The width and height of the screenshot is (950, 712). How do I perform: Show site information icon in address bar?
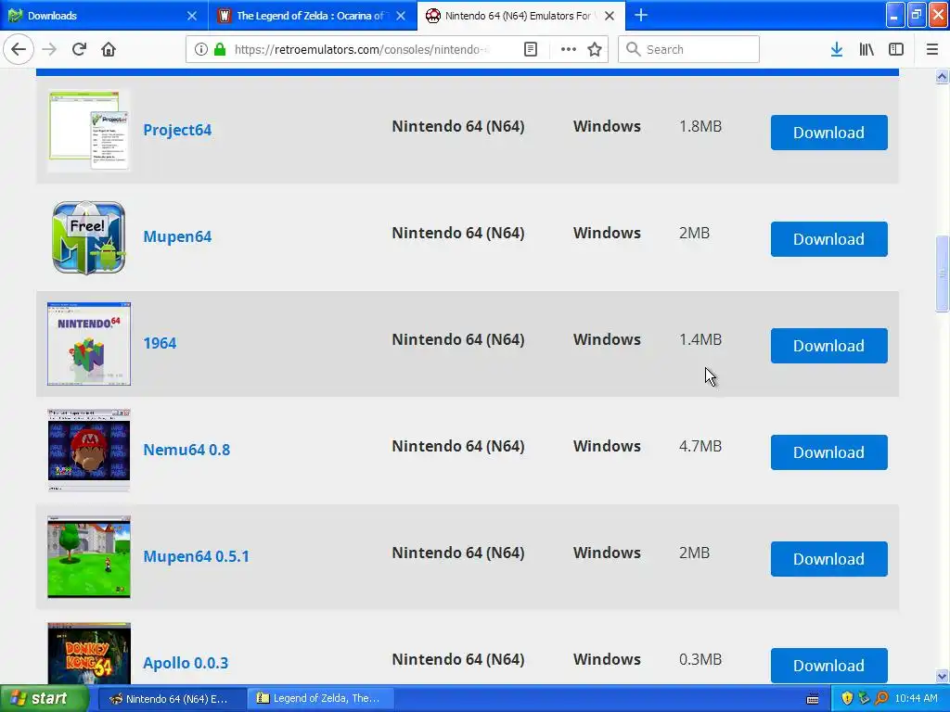(x=201, y=49)
